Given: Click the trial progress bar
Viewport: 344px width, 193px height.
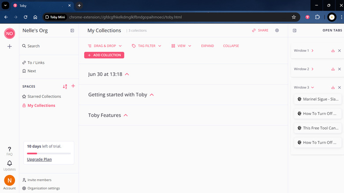Looking at the screenshot, I should click(49, 153).
